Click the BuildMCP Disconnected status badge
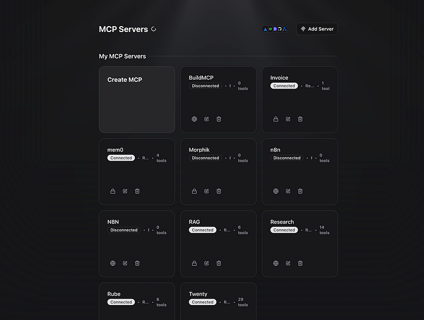424x320 pixels. point(206,86)
